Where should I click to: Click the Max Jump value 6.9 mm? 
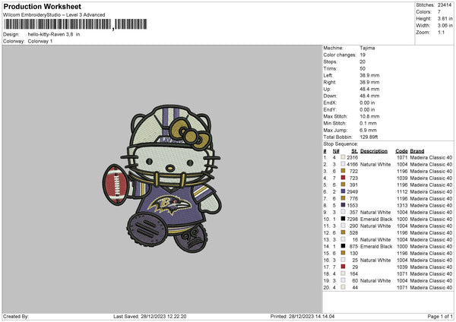point(368,130)
